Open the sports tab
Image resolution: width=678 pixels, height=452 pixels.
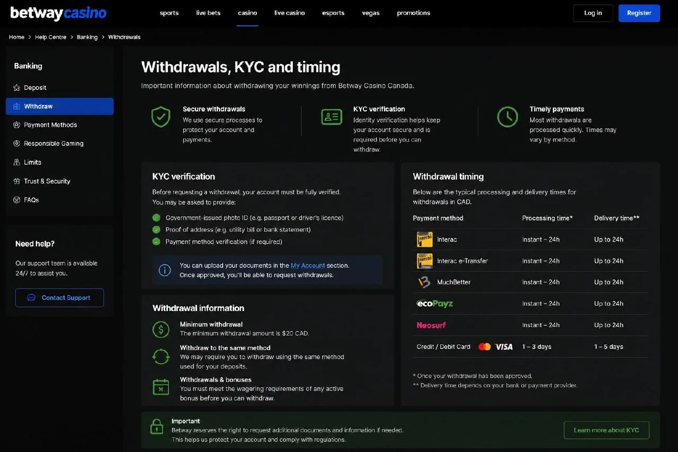click(169, 13)
